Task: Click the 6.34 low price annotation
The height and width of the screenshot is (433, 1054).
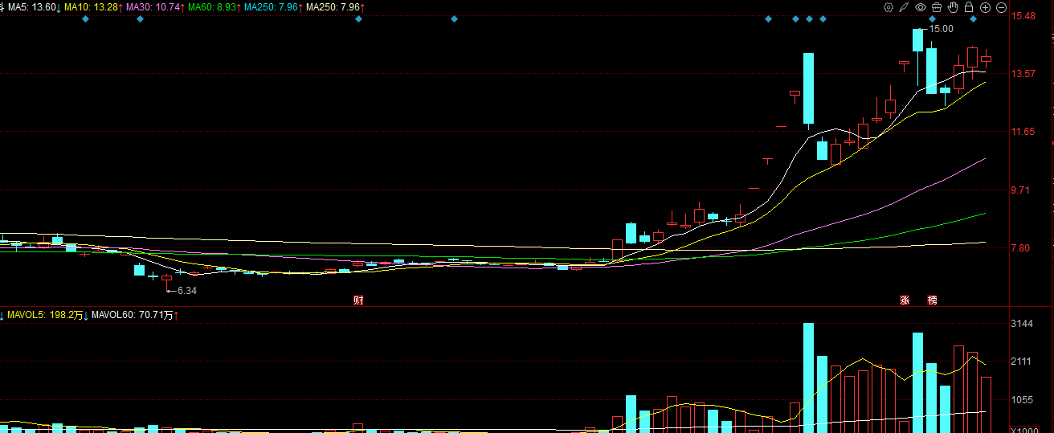Action: pyautogui.click(x=186, y=290)
